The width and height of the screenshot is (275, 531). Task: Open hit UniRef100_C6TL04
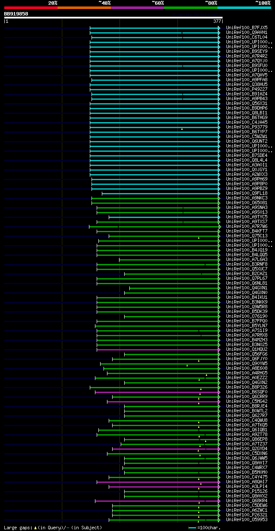pos(247,37)
